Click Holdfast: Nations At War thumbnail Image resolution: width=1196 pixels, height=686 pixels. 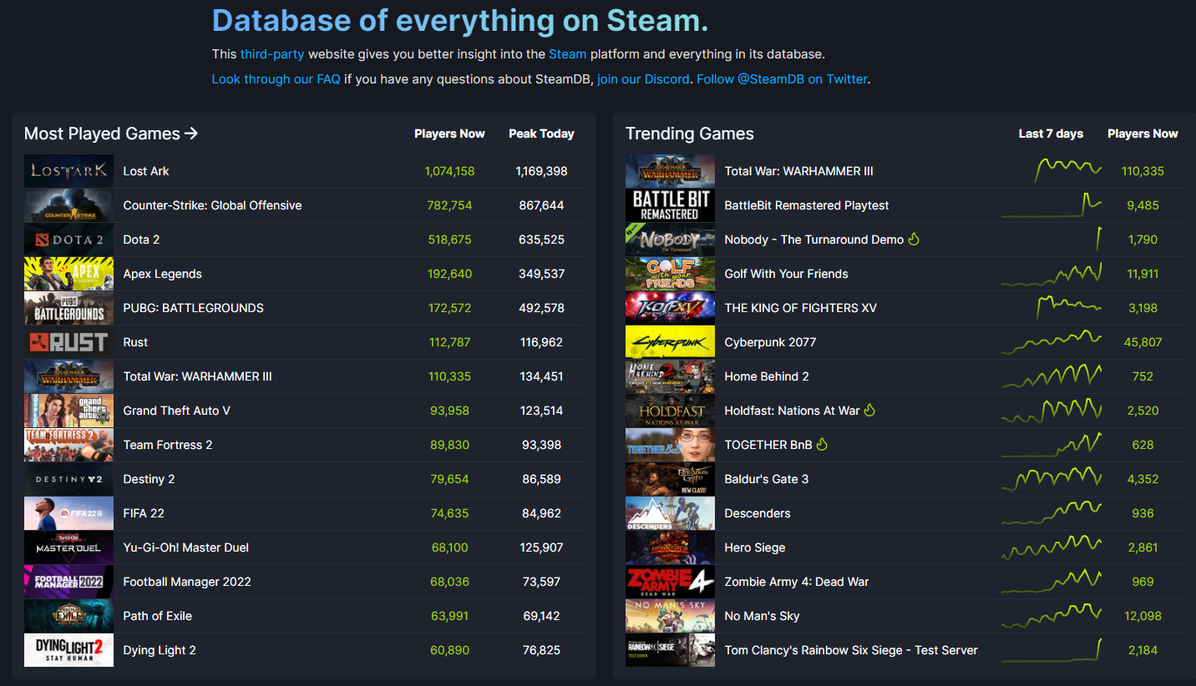(670, 411)
